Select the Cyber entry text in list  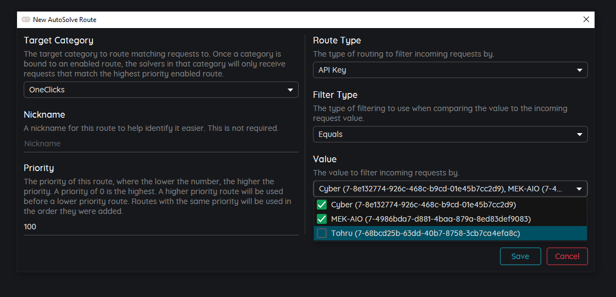[x=424, y=205]
